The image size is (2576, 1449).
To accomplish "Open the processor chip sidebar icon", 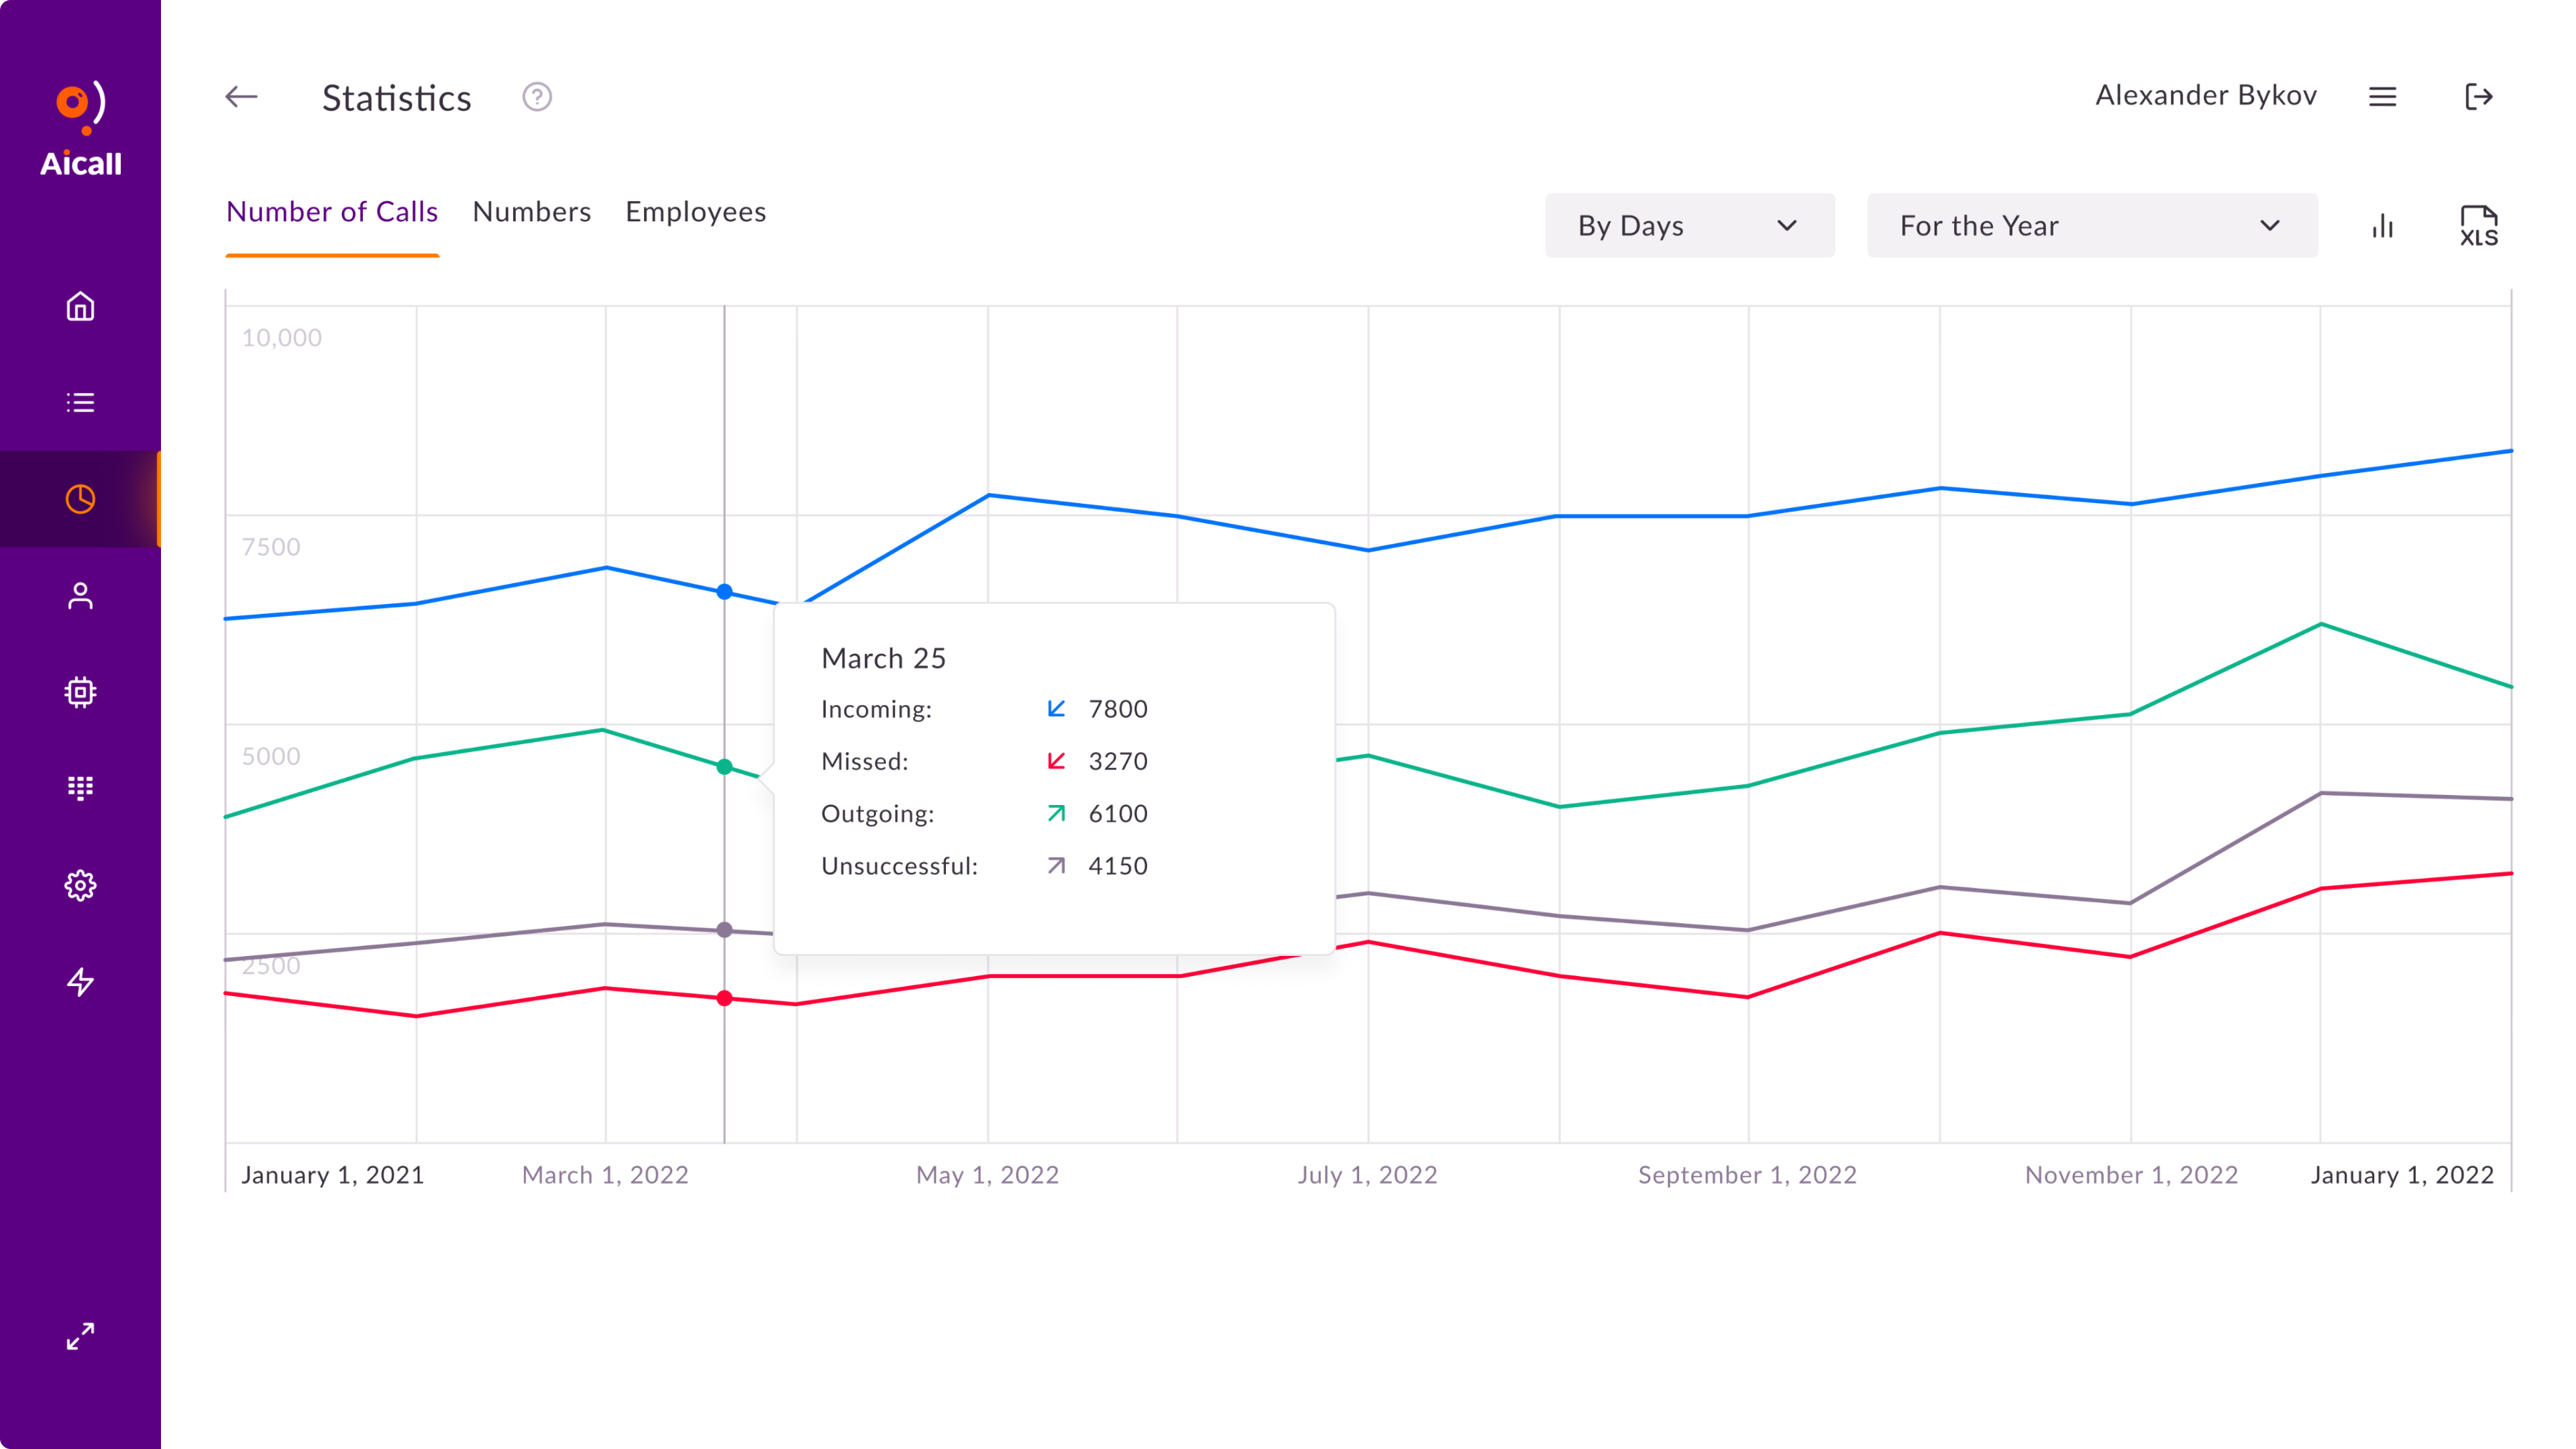I will pyautogui.click(x=80, y=692).
